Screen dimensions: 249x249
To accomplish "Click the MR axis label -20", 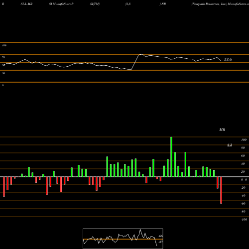I will 243,188.
